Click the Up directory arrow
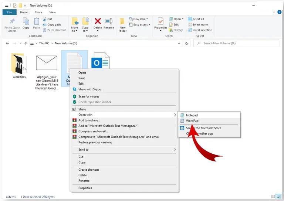Image resolution: width=284 pixels, height=201 pixels. tap(26, 44)
